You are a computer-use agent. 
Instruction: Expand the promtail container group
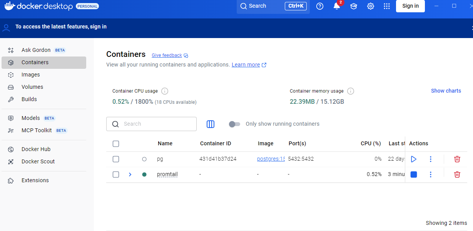[130, 174]
